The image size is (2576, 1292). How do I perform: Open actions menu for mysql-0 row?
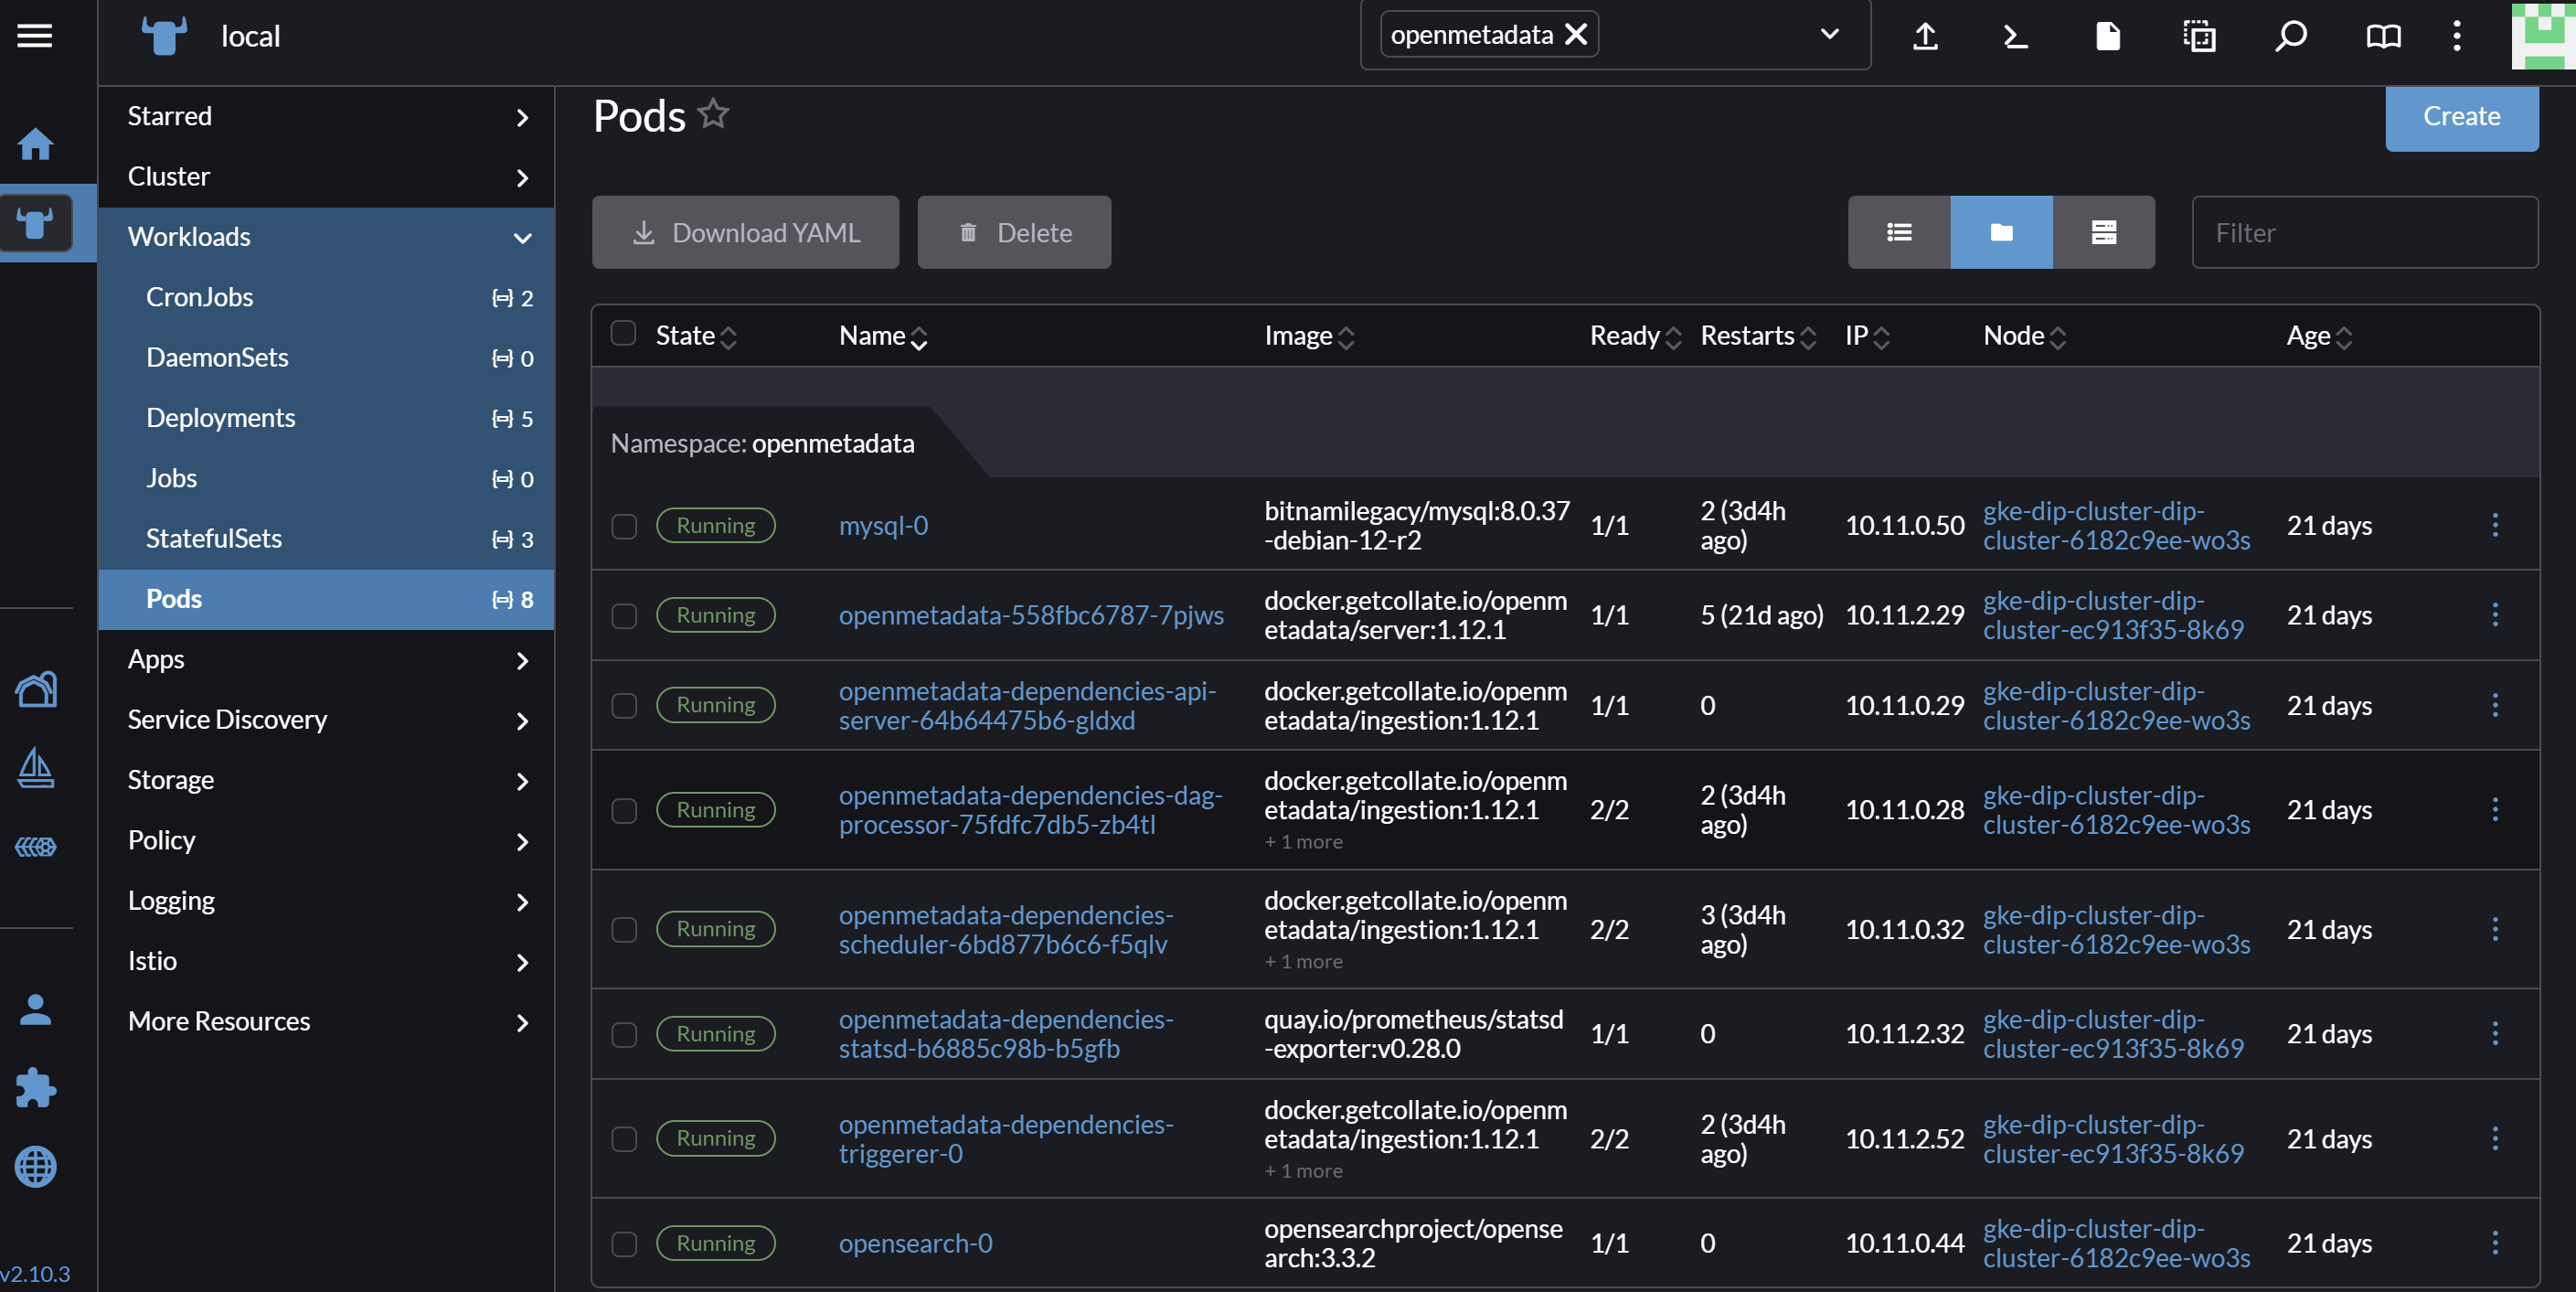coord(2494,525)
